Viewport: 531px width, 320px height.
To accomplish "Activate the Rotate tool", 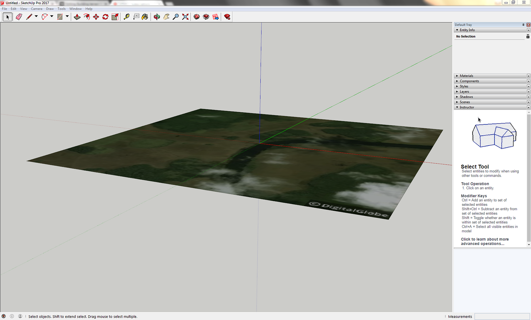I will point(105,17).
